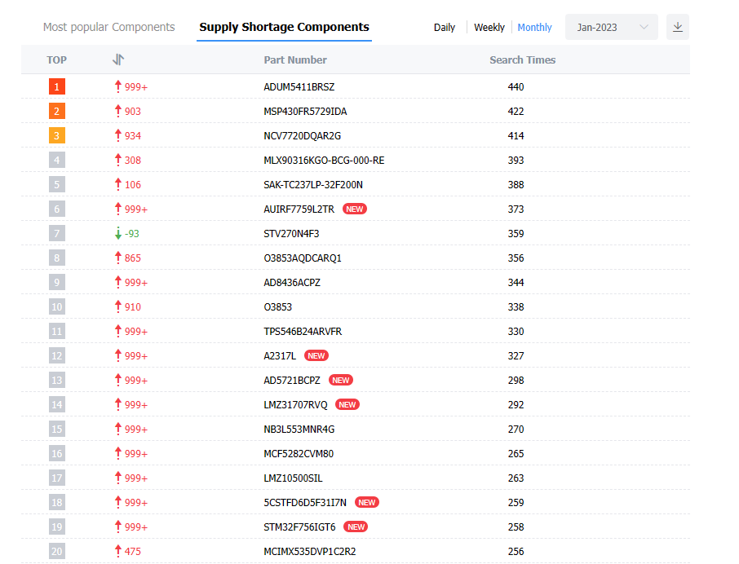Click part STV270N4F3

click(291, 234)
